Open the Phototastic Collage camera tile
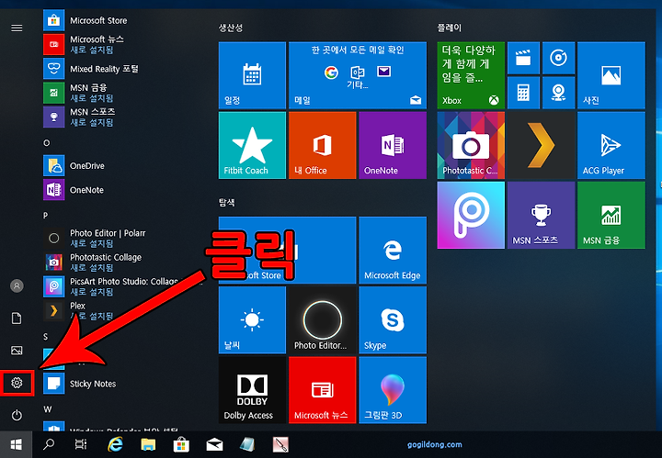 [471, 145]
